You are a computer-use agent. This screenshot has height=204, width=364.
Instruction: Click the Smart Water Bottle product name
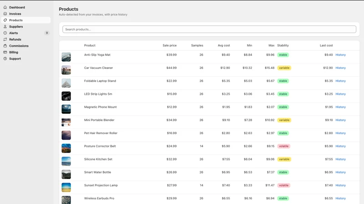coord(97,172)
